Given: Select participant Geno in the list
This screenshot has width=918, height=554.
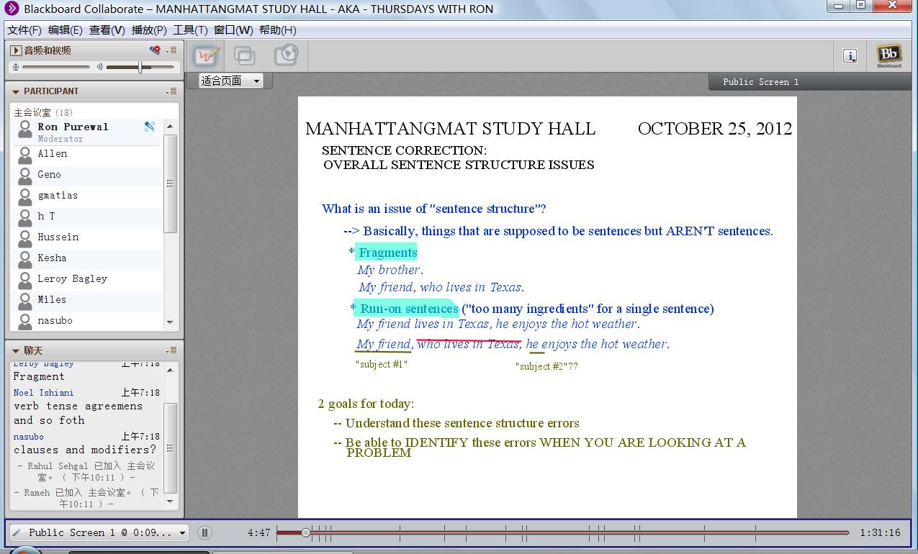Looking at the screenshot, I should (x=88, y=175).
